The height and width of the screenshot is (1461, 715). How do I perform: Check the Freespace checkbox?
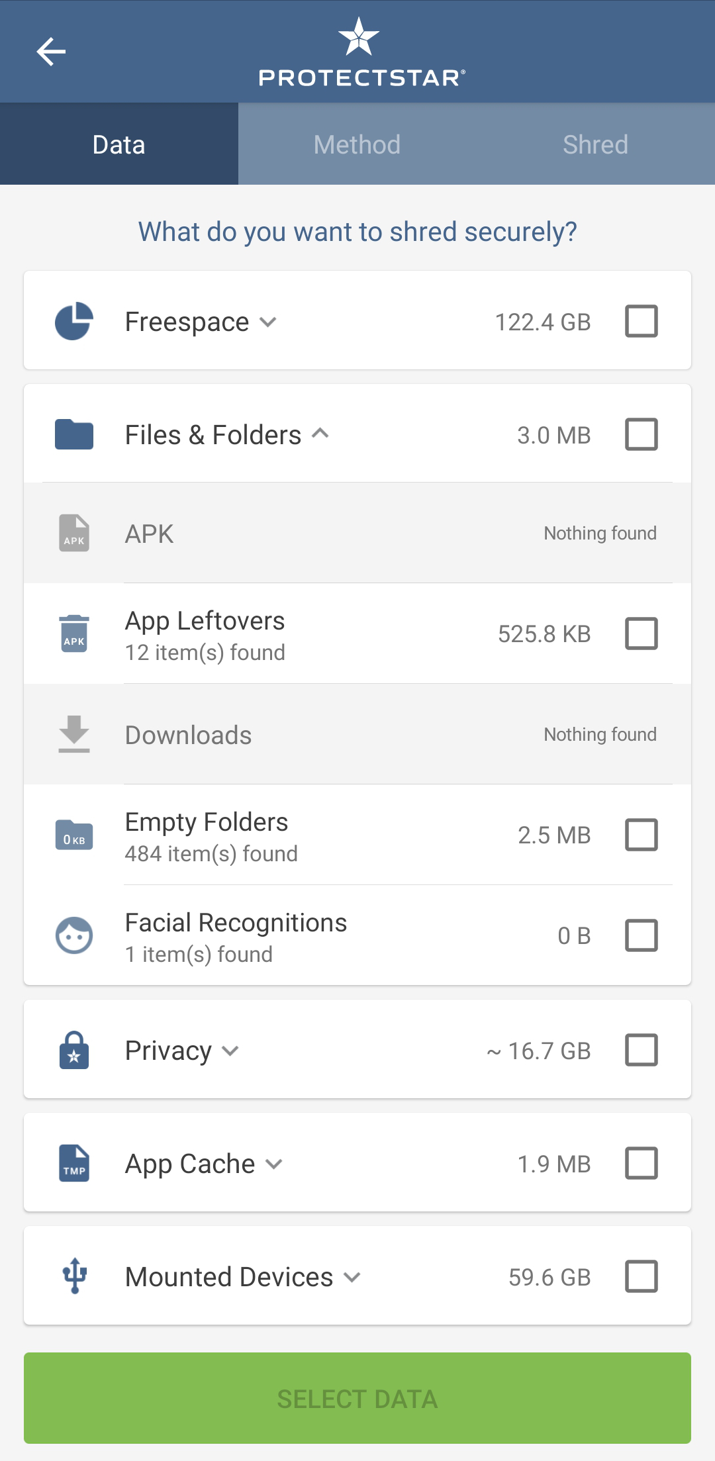click(x=642, y=321)
